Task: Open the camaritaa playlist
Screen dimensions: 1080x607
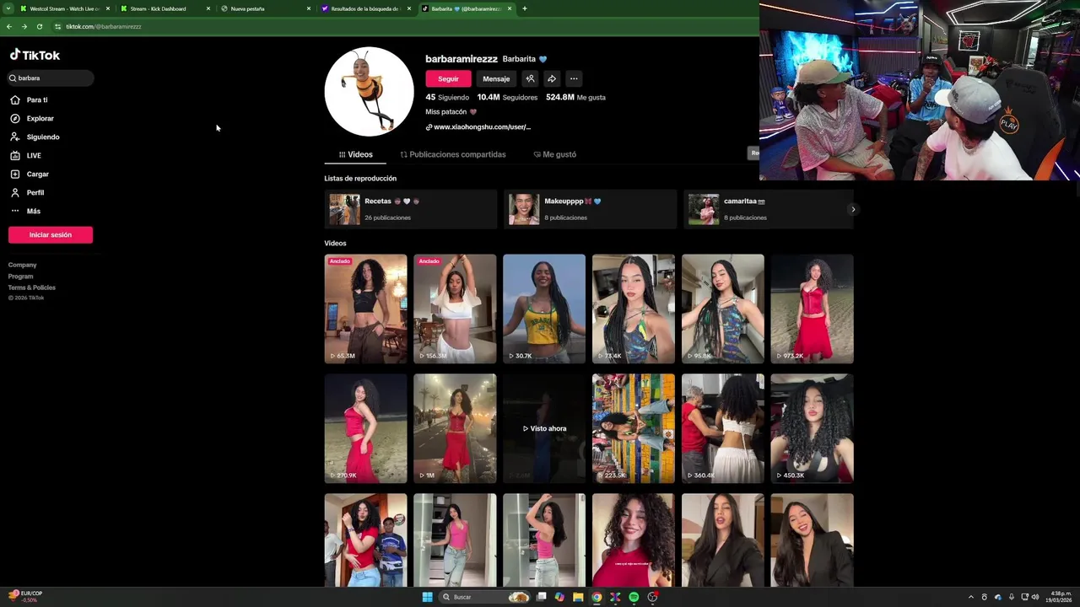Action: pos(768,209)
